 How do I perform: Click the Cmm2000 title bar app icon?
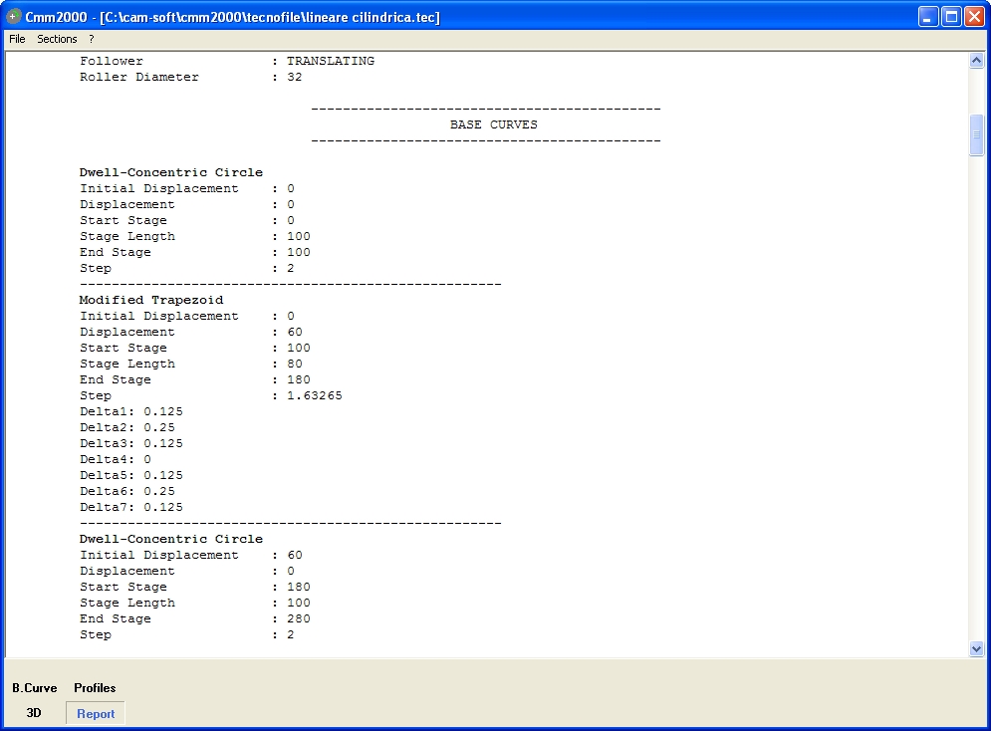pyautogui.click(x=13, y=16)
